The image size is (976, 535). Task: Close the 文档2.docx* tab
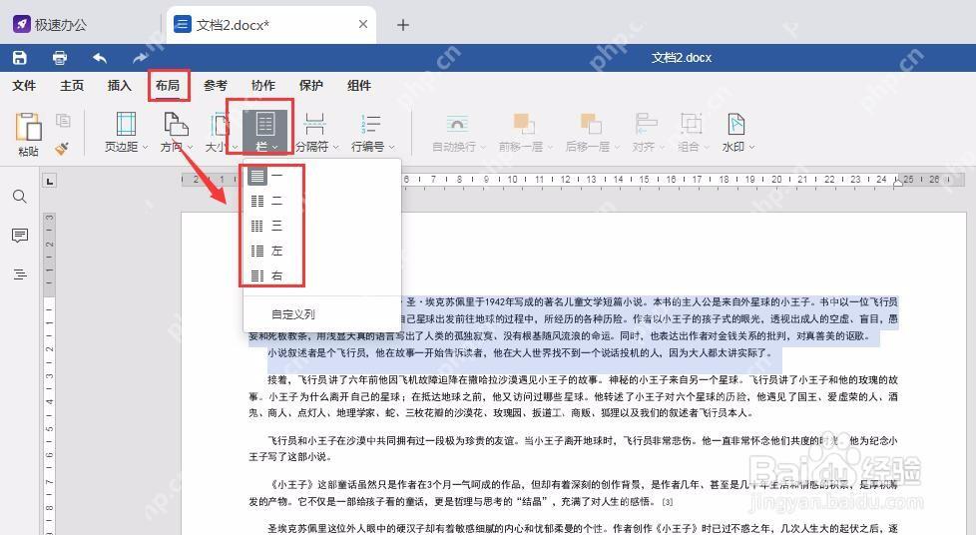coord(363,24)
